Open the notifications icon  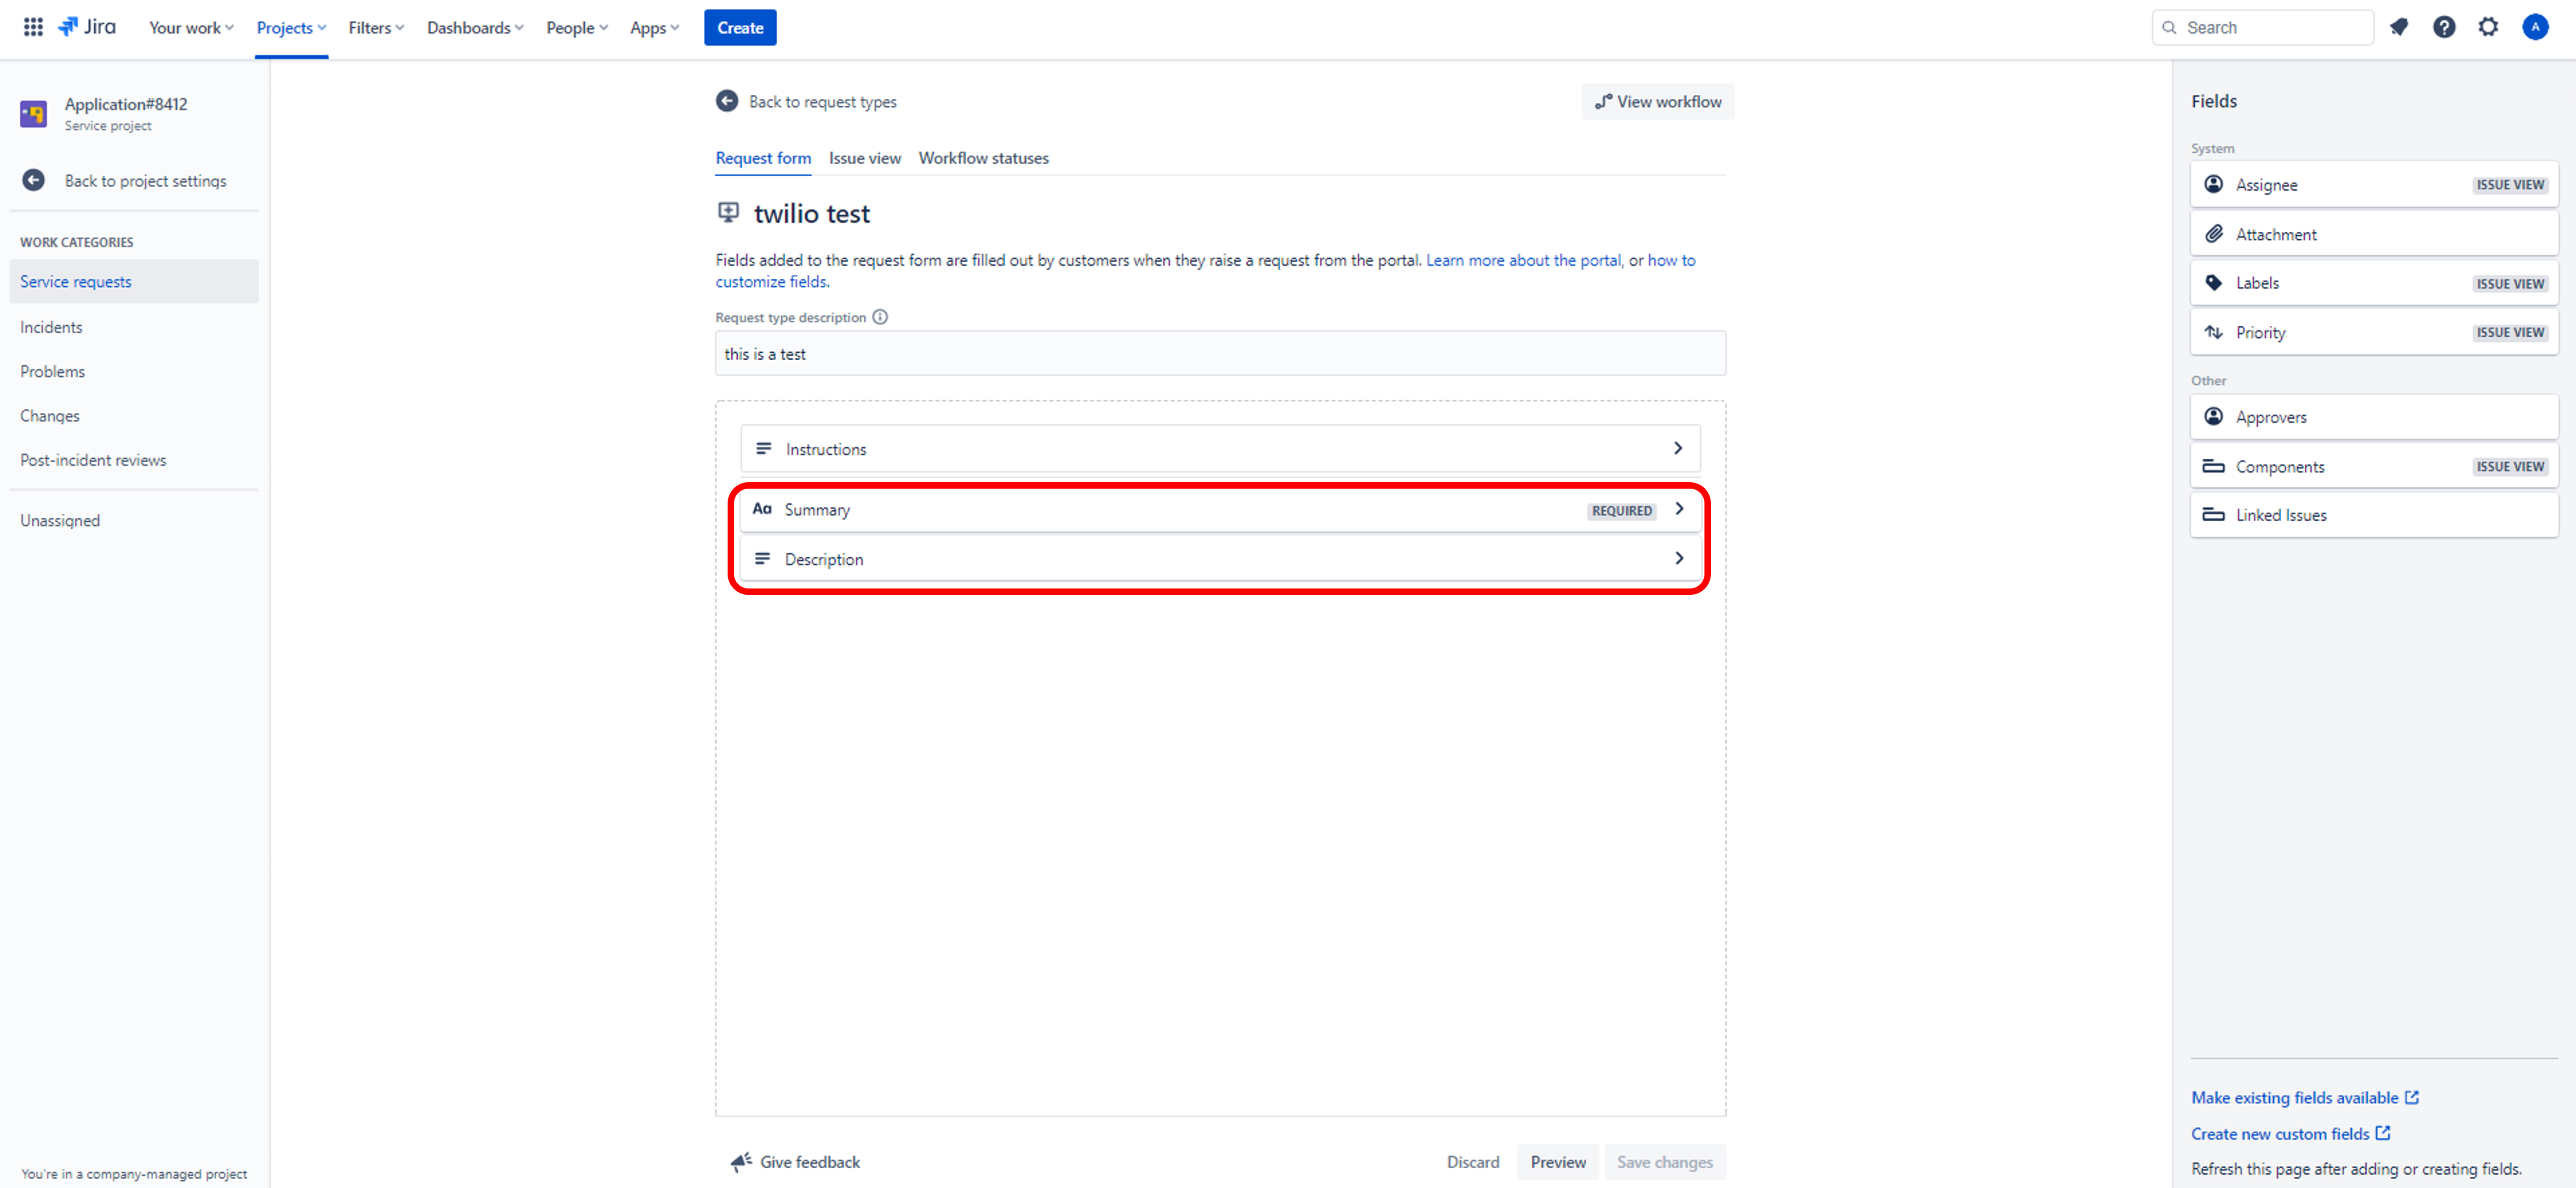(2399, 27)
